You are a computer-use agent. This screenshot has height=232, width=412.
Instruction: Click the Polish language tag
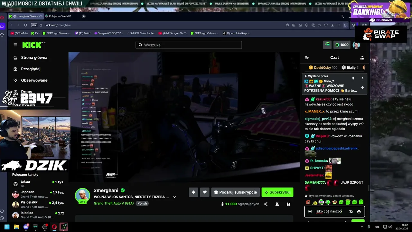142,203
